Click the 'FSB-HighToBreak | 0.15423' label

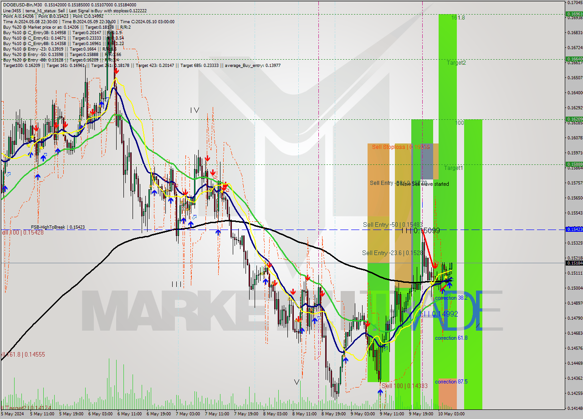tap(58, 227)
